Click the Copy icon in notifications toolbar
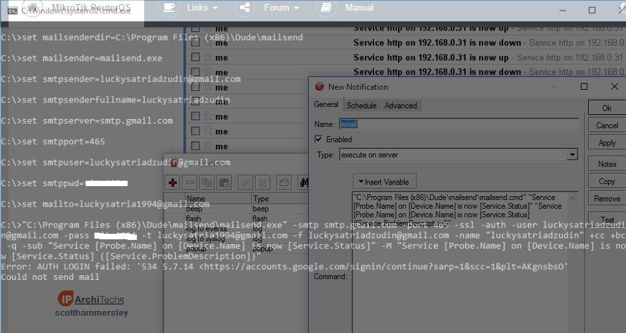 coord(207,183)
